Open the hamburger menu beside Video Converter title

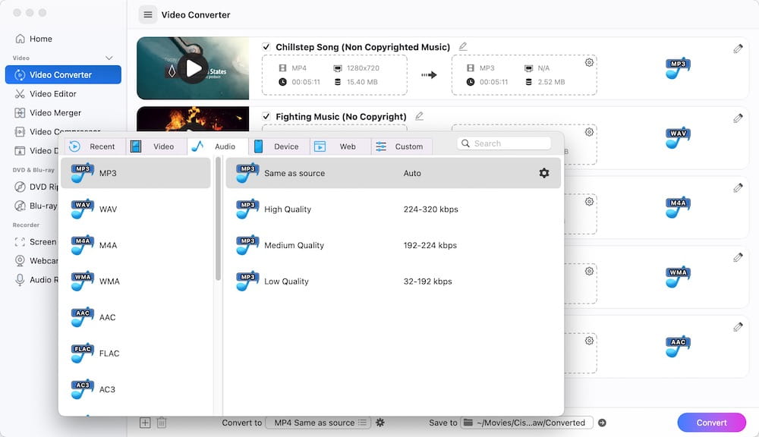click(148, 15)
